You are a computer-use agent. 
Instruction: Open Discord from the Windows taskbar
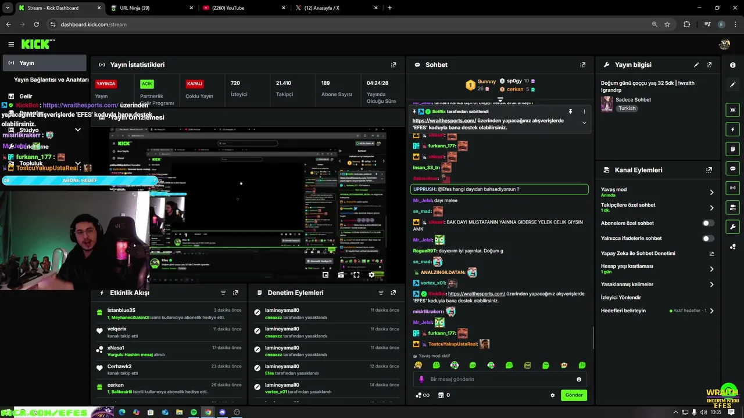pyautogui.click(x=222, y=412)
